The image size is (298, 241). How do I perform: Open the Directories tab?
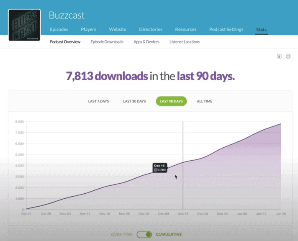[x=151, y=29]
